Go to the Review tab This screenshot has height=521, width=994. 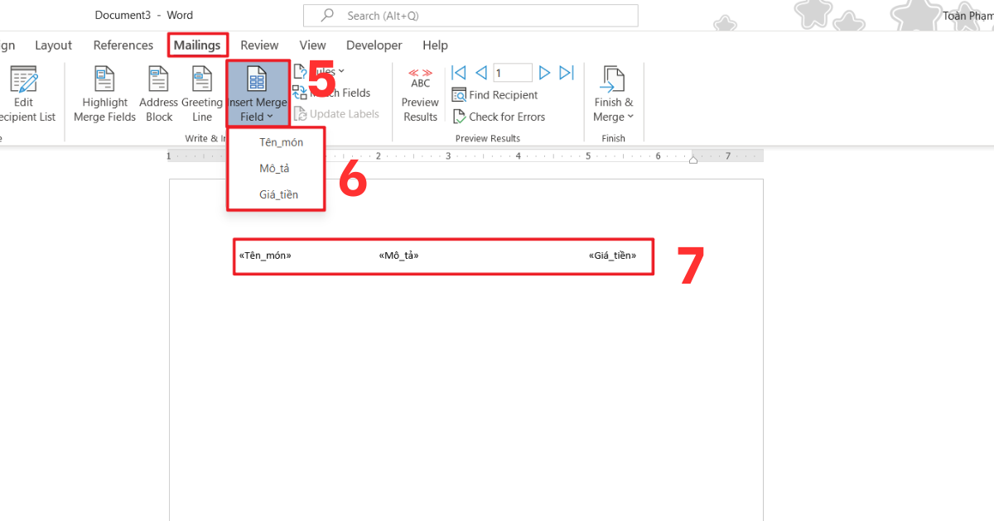259,45
